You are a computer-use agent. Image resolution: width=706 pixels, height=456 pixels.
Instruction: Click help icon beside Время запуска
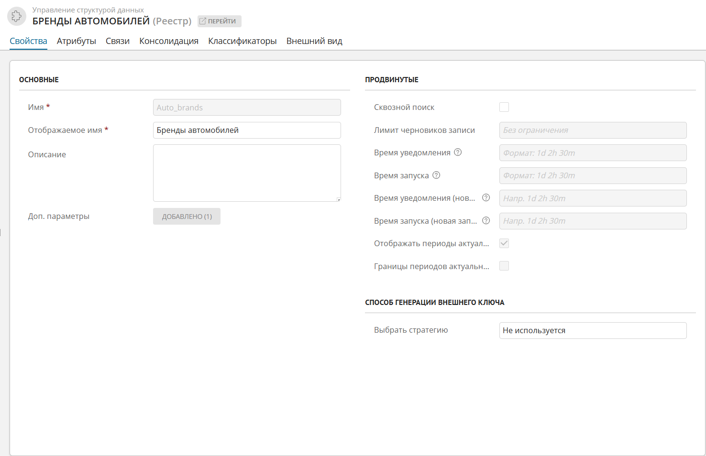[436, 175]
